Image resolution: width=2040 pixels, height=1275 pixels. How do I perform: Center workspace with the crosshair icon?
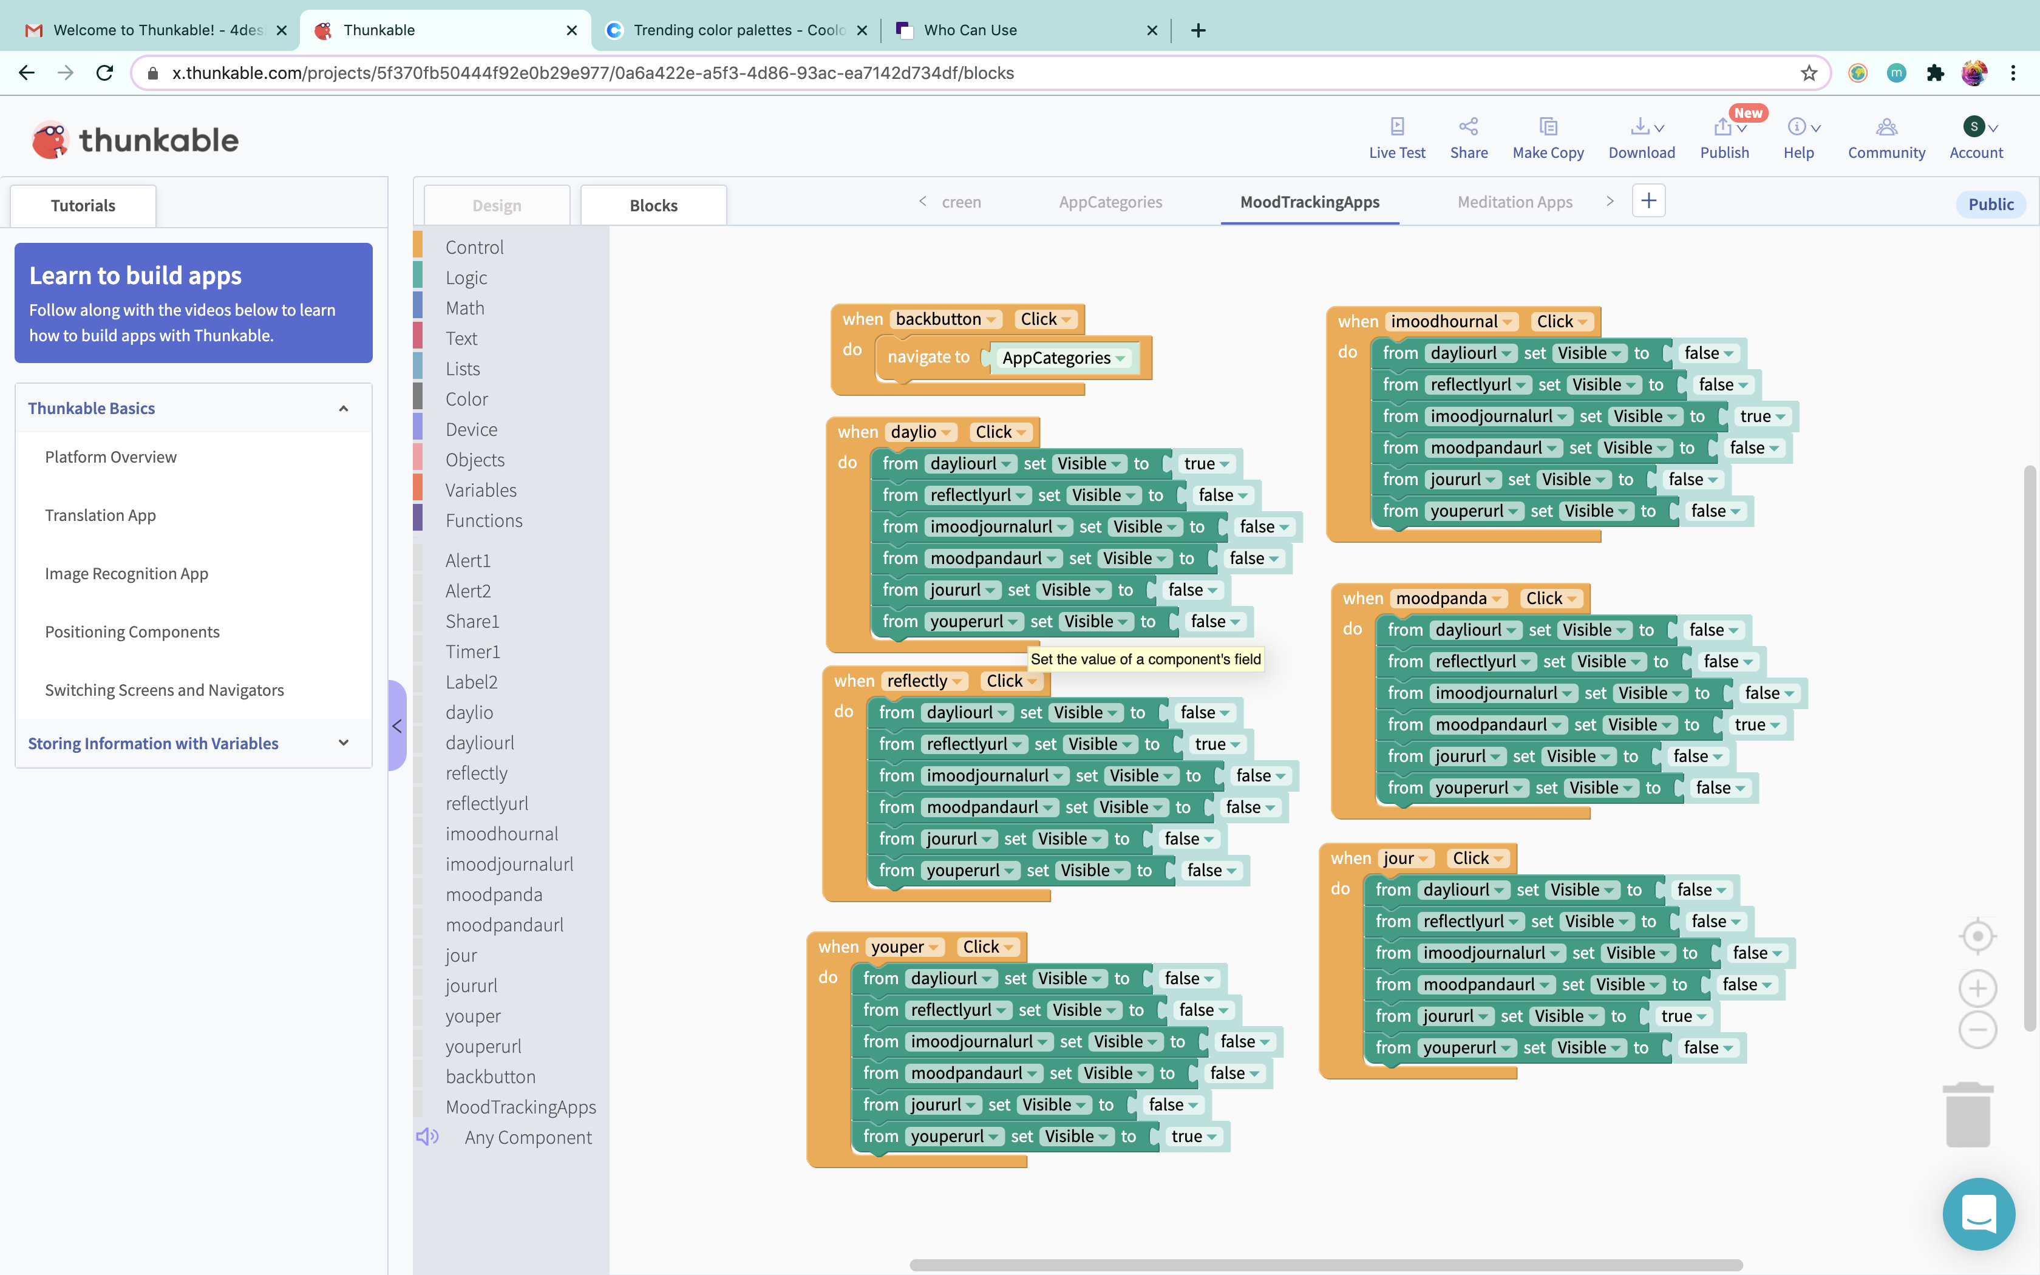click(x=1977, y=936)
